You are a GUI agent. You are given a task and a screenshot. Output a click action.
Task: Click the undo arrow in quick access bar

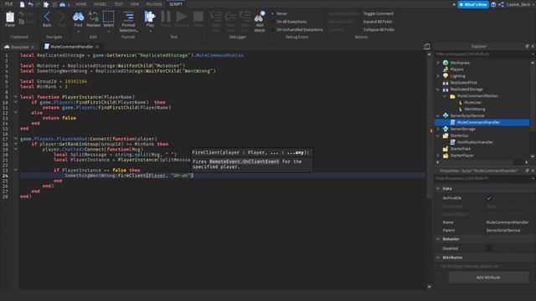click(30, 4)
